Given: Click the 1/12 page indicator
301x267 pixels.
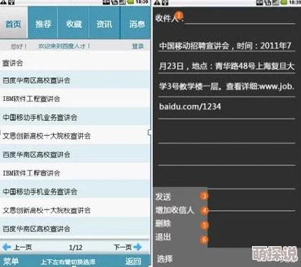Looking at the screenshot, I should 76,248.
